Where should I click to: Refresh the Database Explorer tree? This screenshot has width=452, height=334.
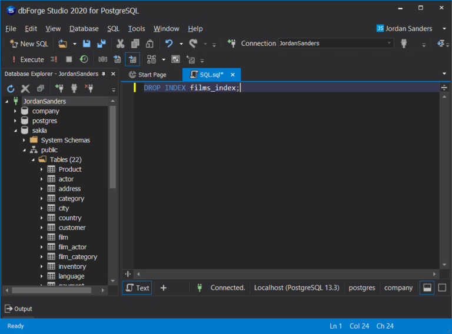click(x=11, y=89)
